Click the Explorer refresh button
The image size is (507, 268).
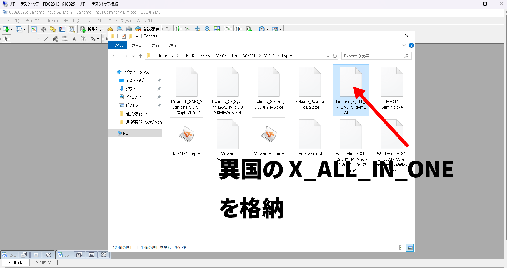(335, 56)
